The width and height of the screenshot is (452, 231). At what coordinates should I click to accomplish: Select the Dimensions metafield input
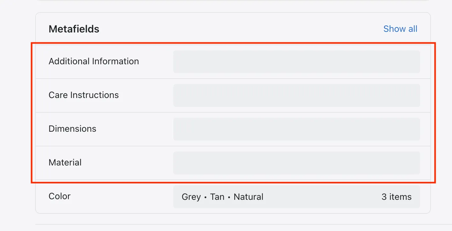point(297,129)
